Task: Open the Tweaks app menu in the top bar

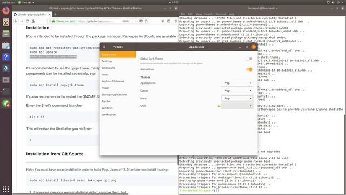Action: 26,2
